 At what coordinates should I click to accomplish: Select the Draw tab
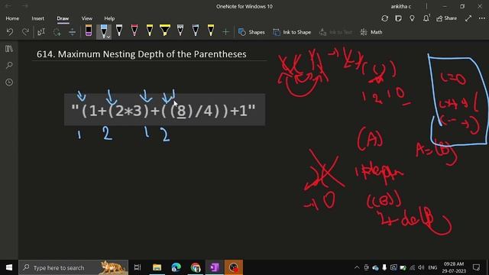(63, 18)
